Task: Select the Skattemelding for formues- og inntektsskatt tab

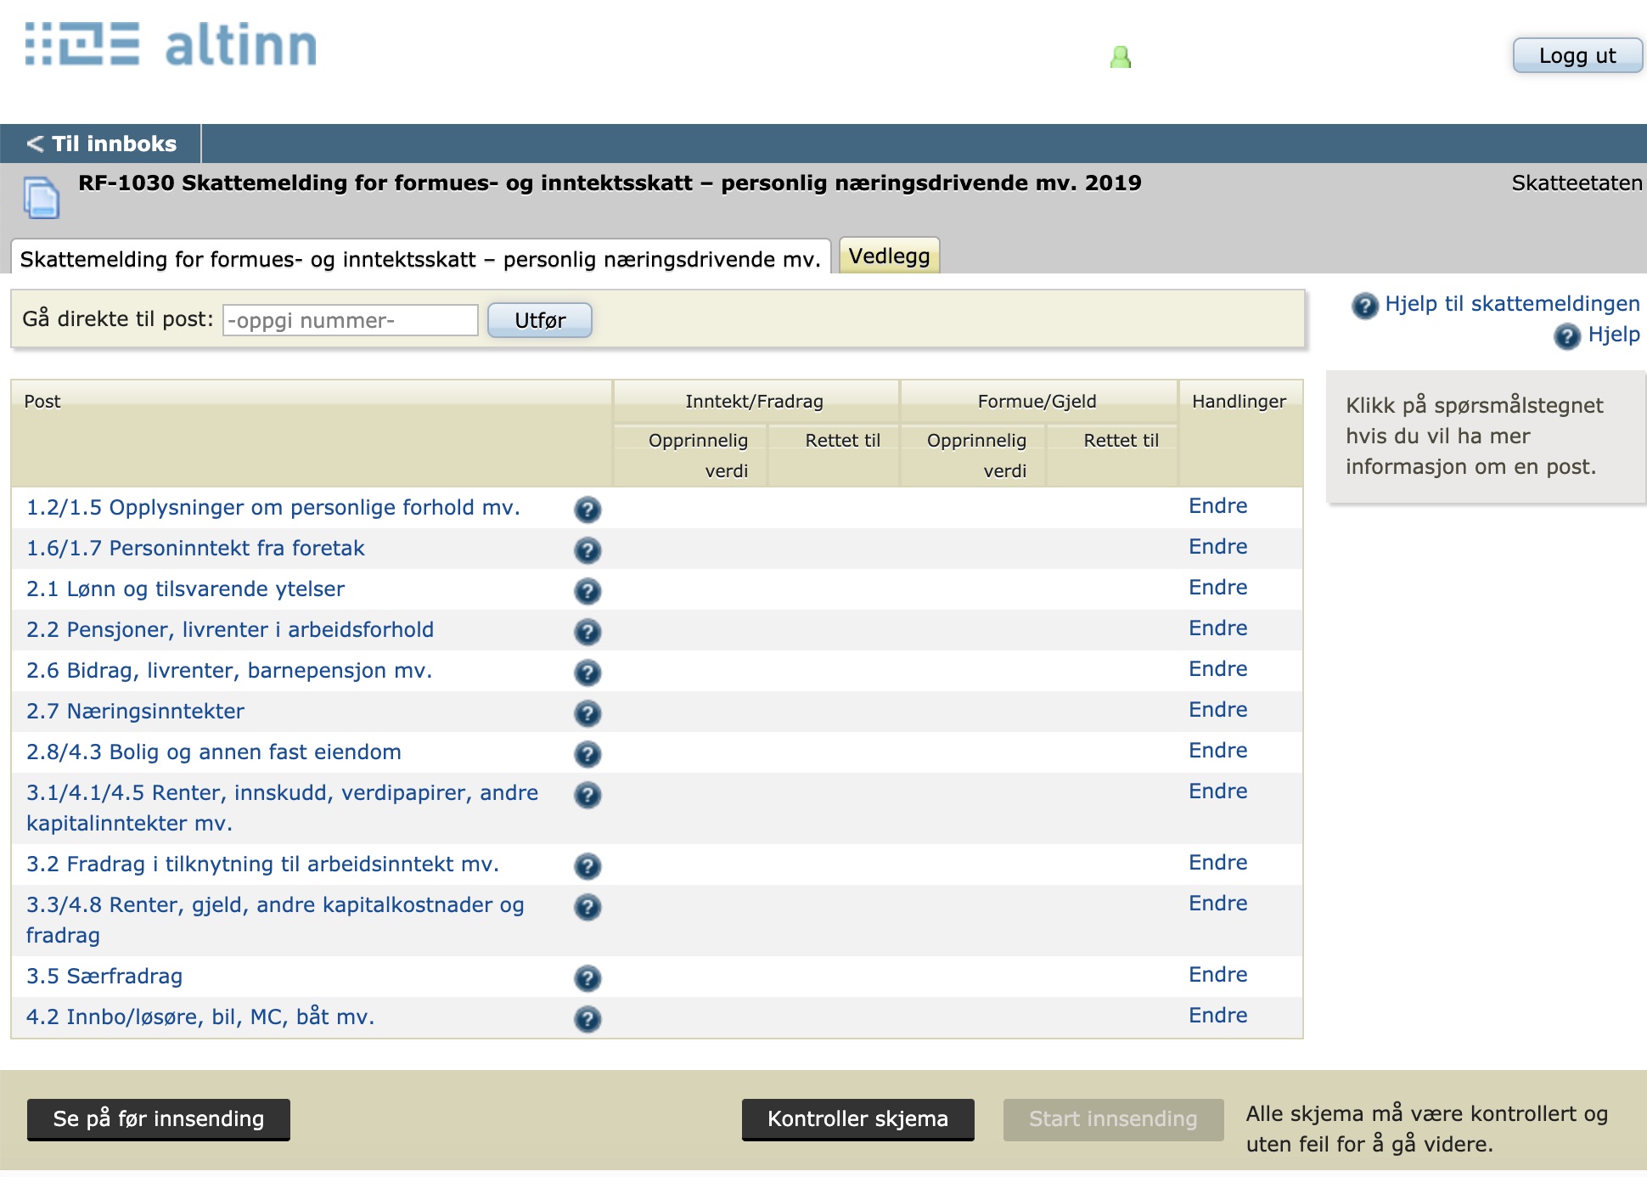Action: tap(420, 259)
